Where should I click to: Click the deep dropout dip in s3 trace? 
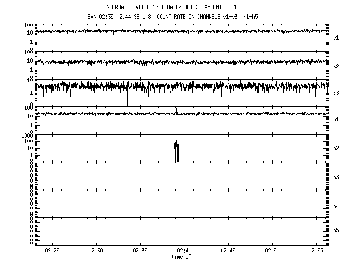click(128, 99)
